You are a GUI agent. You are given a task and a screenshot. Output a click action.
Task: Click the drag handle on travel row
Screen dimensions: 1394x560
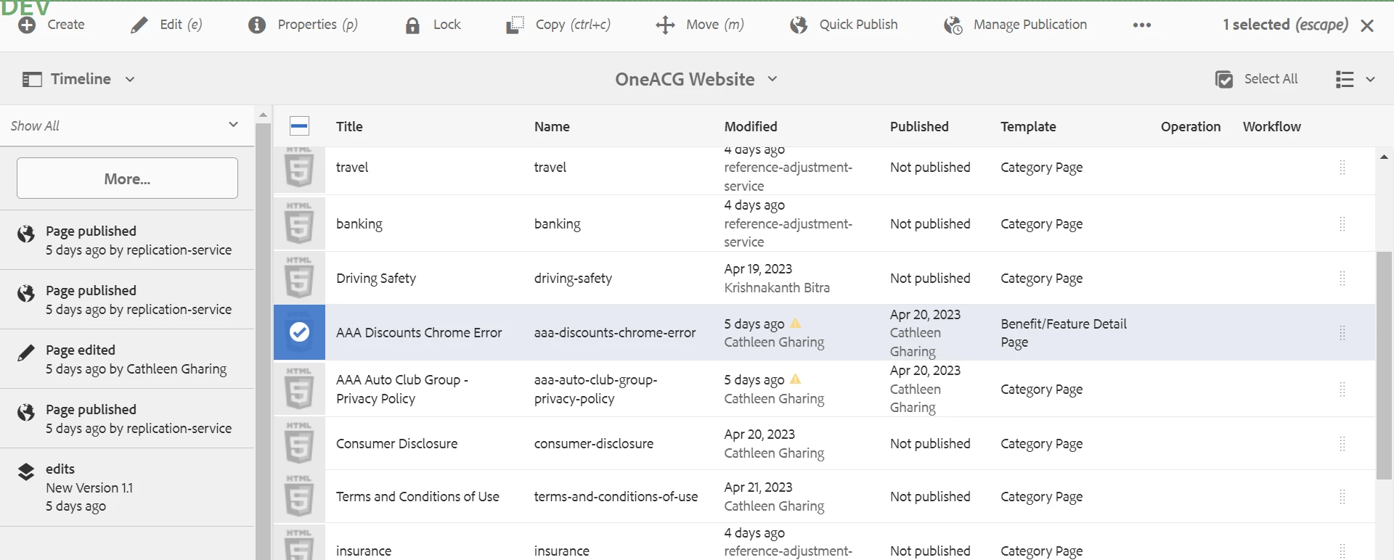1342,168
